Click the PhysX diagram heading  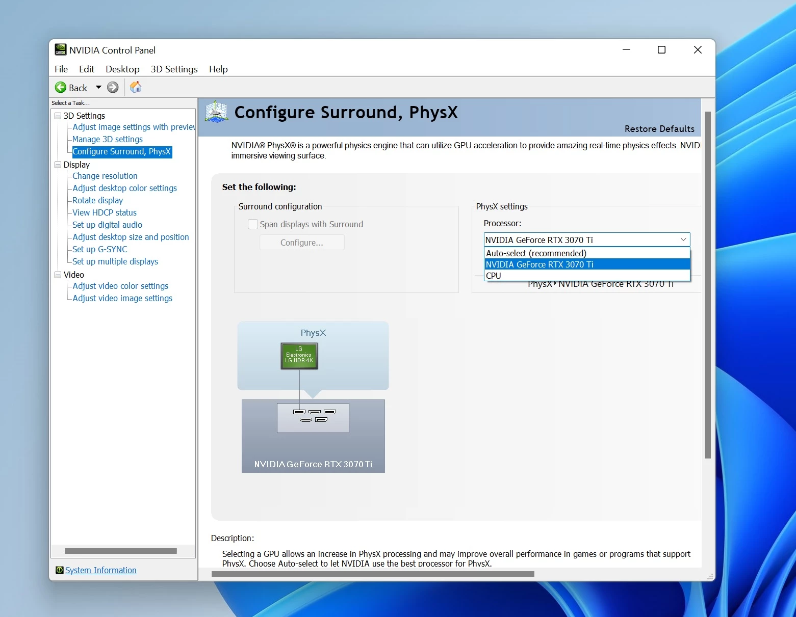313,333
